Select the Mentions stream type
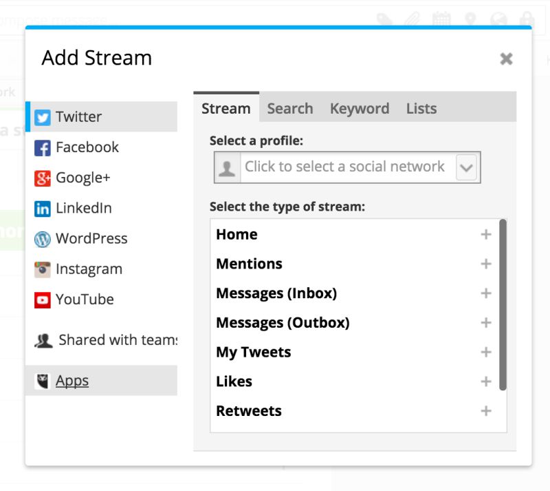 coord(354,264)
